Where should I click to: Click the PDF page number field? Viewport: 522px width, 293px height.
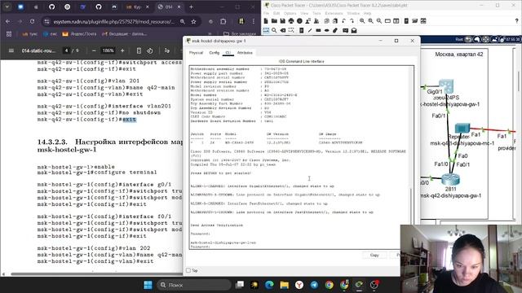tap(67, 50)
